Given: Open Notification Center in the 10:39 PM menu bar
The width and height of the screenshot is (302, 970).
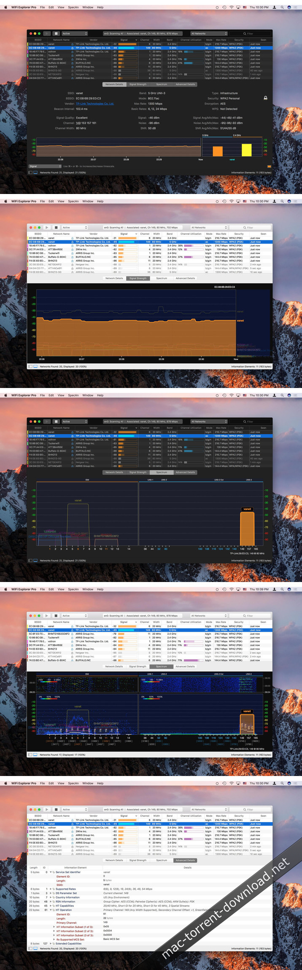Looking at the screenshot, I should pos(296,589).
